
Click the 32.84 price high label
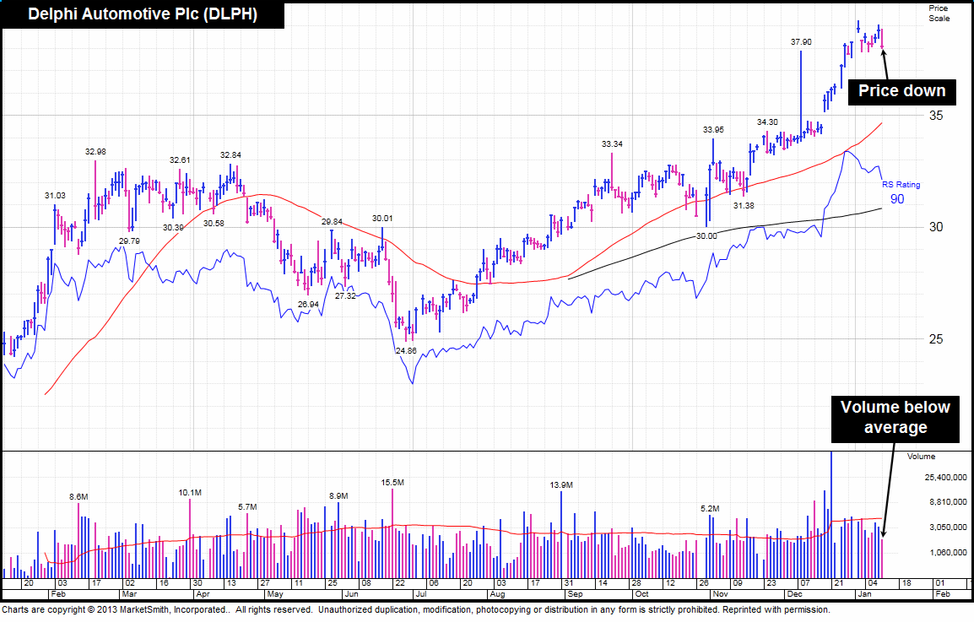coord(230,154)
